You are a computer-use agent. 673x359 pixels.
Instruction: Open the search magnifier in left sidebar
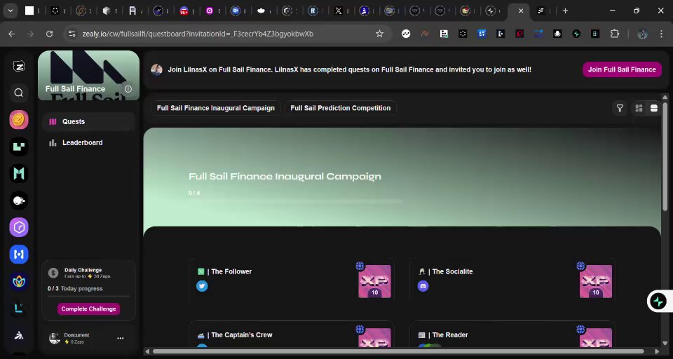(x=18, y=93)
